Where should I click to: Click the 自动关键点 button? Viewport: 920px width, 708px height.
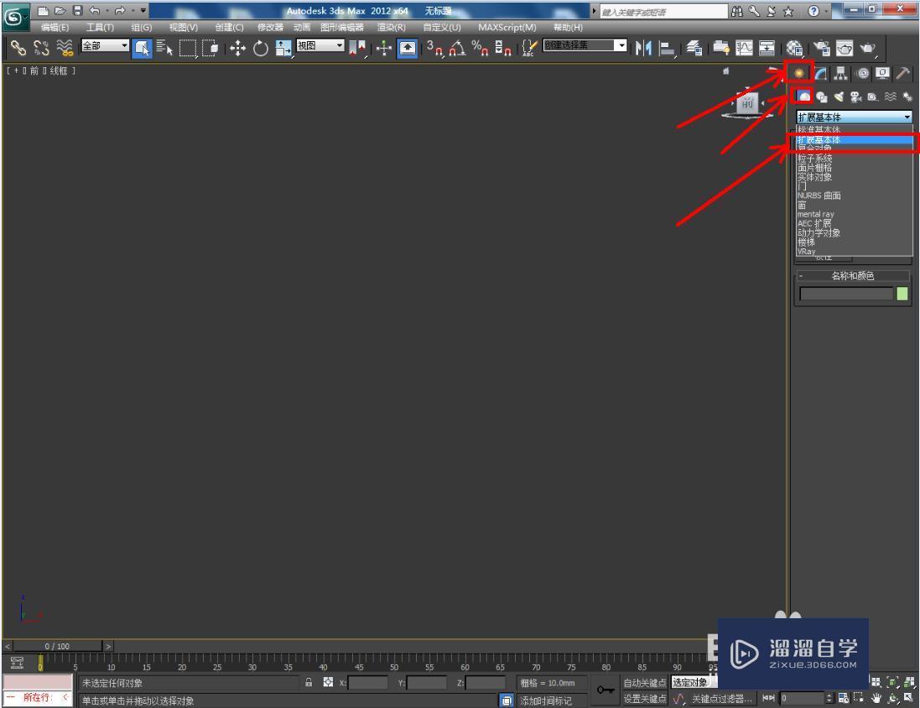pyautogui.click(x=644, y=683)
